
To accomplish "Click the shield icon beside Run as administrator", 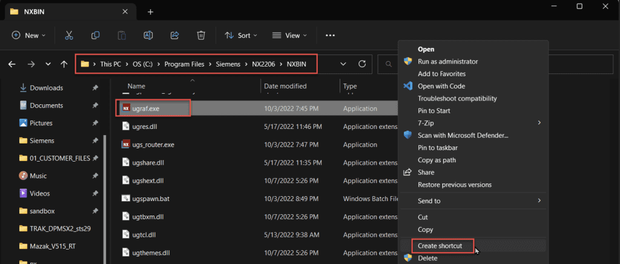I will pyautogui.click(x=407, y=61).
